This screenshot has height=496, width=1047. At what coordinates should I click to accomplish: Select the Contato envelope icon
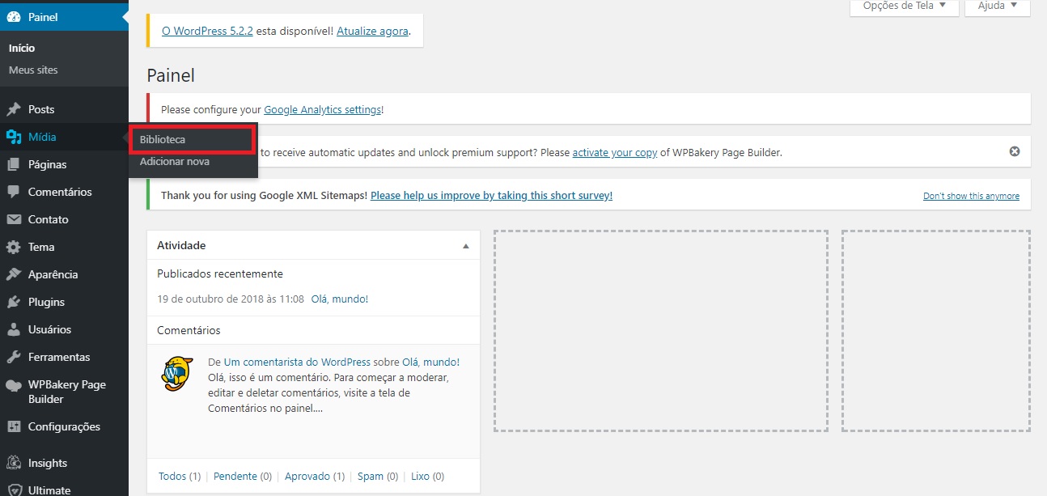[x=15, y=218]
